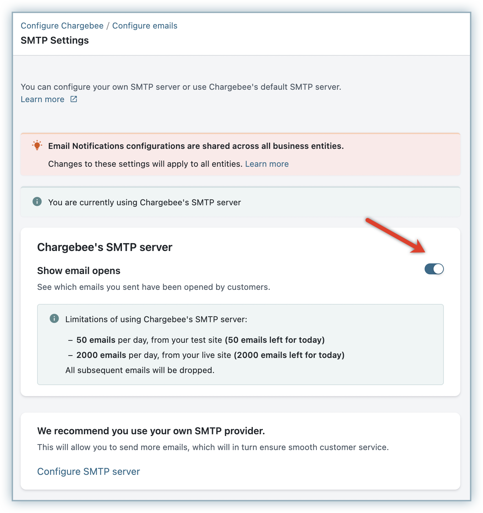Click the info icon in the Limitations box
This screenshot has width=483, height=513.
[x=54, y=319]
